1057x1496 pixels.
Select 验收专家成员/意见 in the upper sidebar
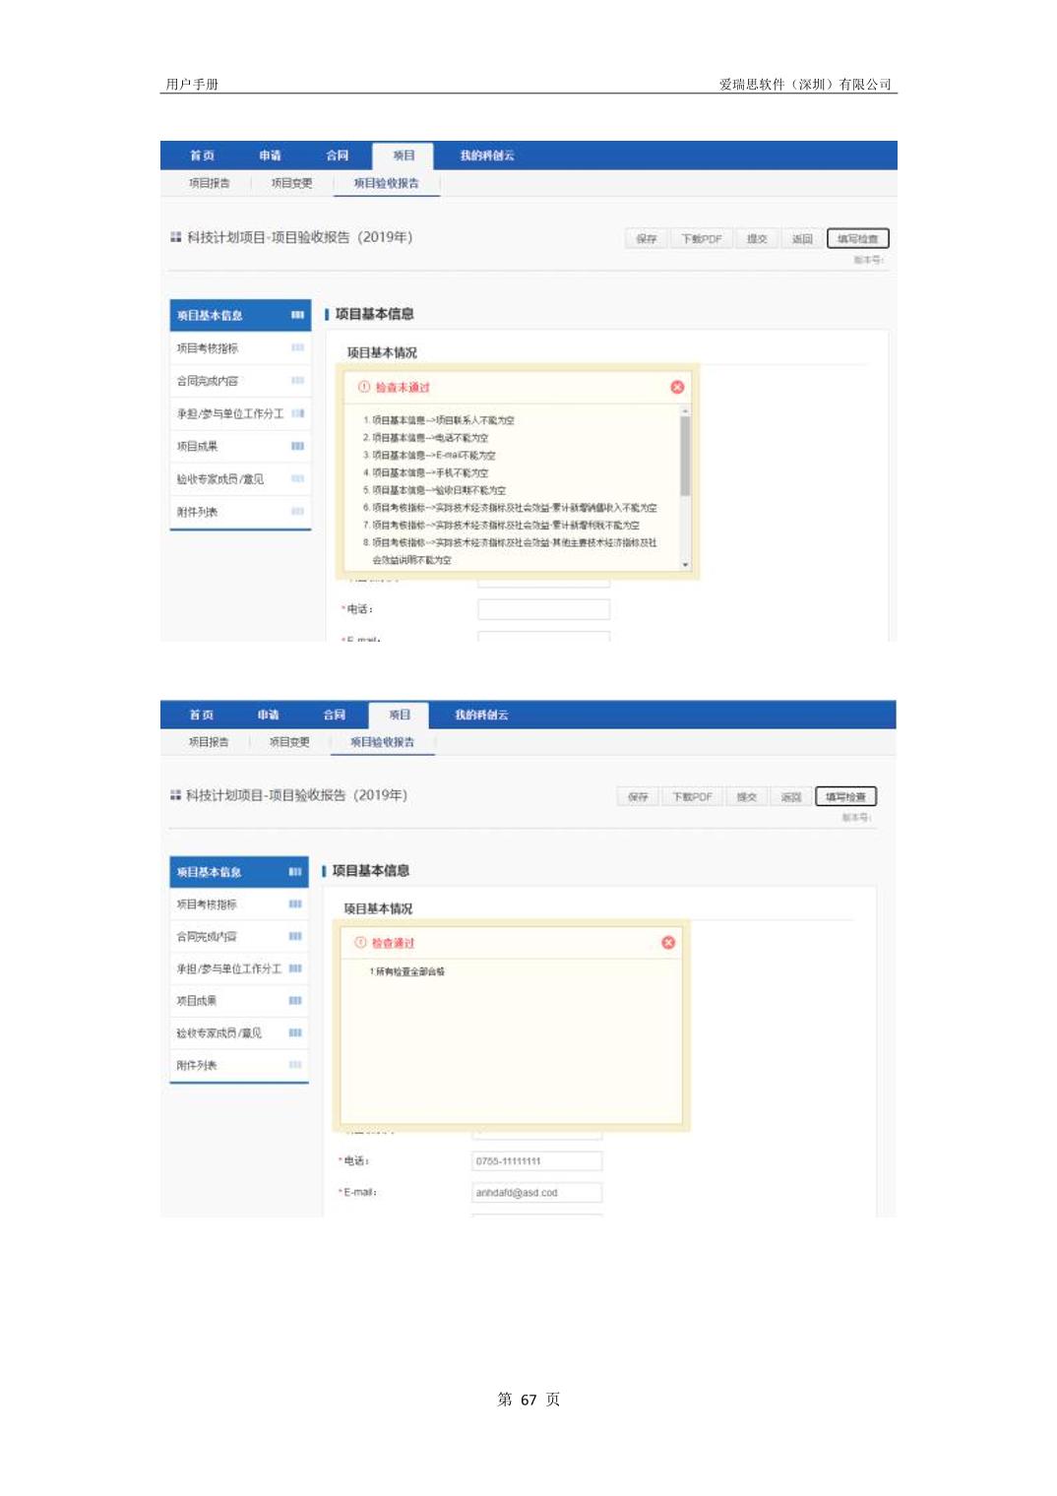[220, 479]
